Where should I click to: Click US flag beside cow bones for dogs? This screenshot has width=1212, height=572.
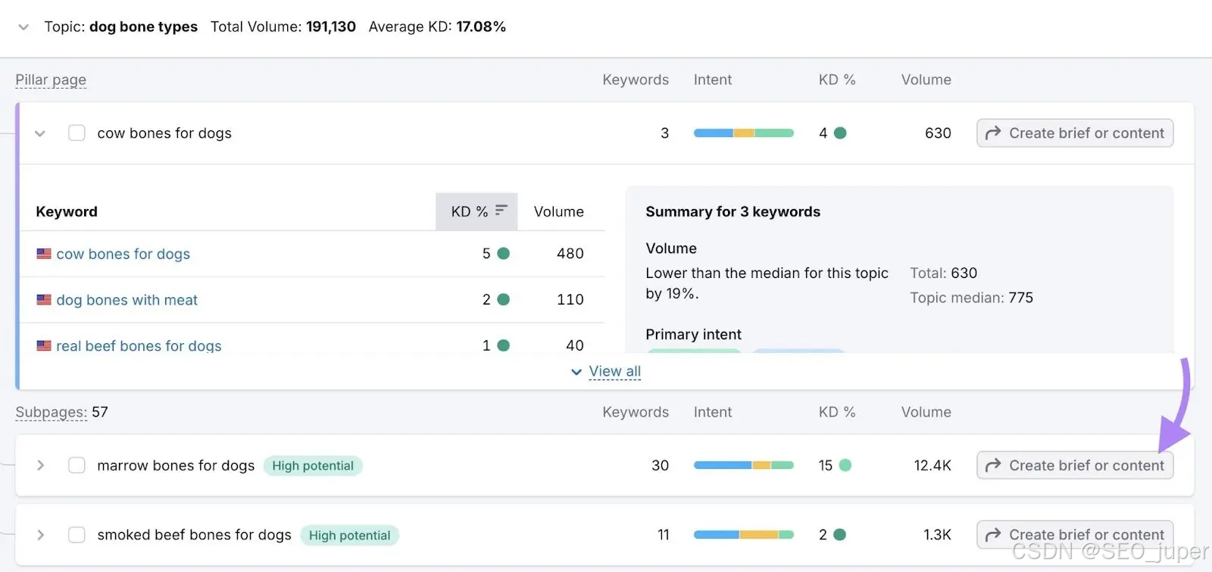[x=44, y=254]
